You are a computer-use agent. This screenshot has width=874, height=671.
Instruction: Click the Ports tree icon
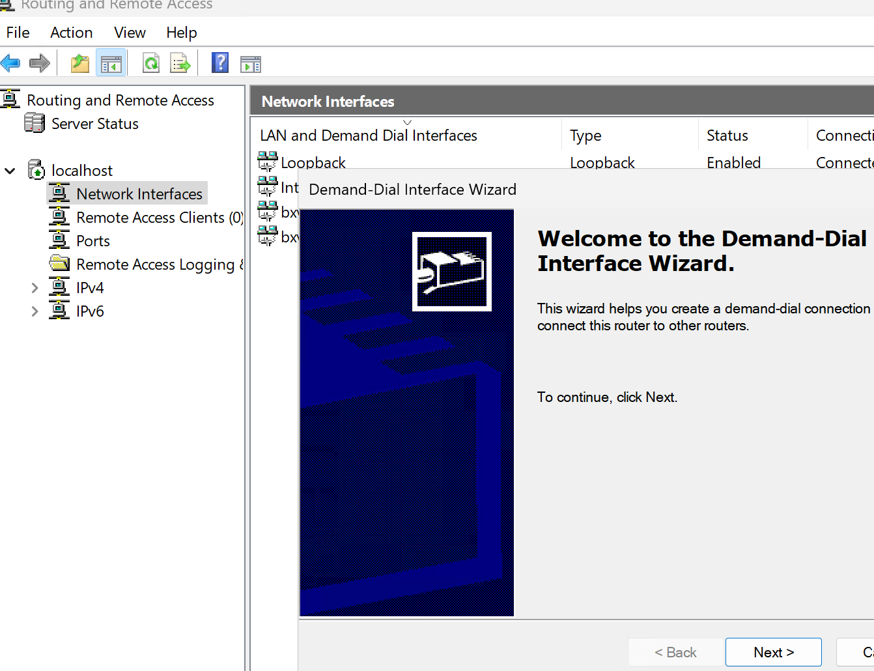pyautogui.click(x=59, y=240)
